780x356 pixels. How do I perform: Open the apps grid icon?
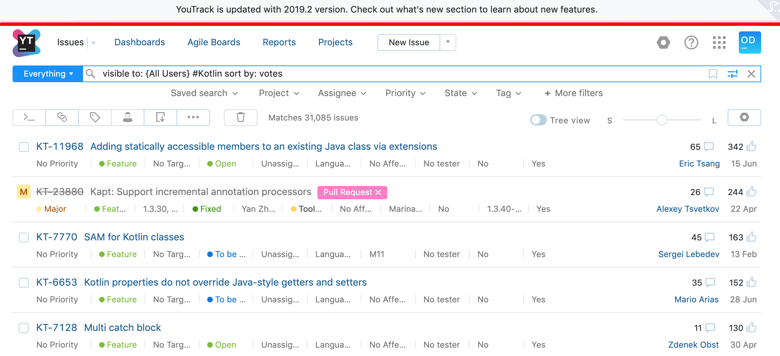pyautogui.click(x=719, y=42)
